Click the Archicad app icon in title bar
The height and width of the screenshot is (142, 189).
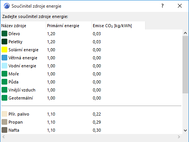pos(7,6)
